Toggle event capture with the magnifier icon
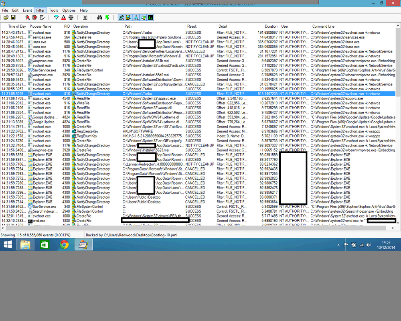Viewport: 401px width, 321px height. [27, 17]
